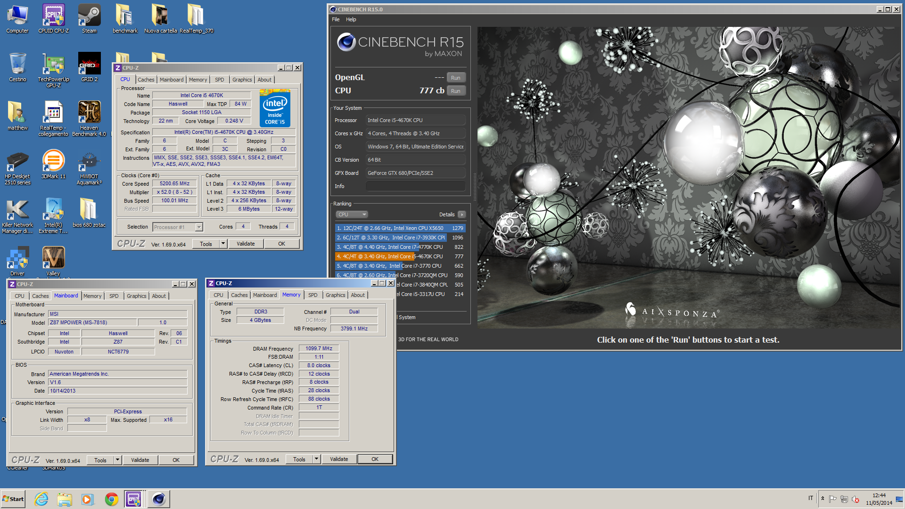Image resolution: width=905 pixels, height=509 pixels.
Task: Expand the Cinebench ranking Details arrow
Action: coord(462,214)
